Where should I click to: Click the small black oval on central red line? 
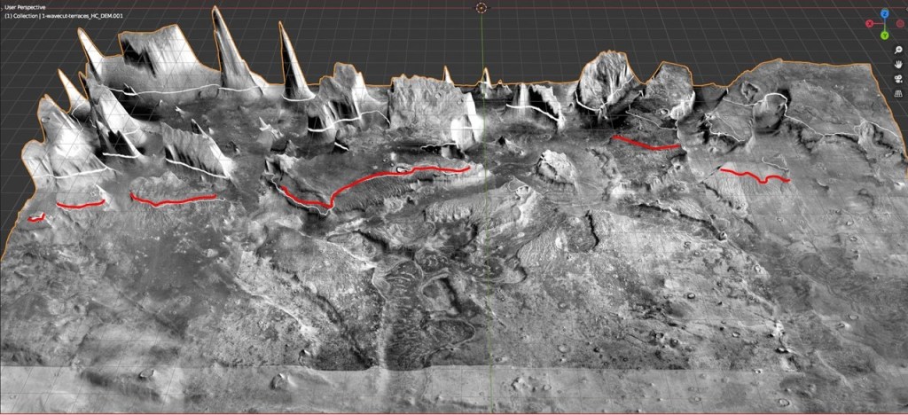403,168
